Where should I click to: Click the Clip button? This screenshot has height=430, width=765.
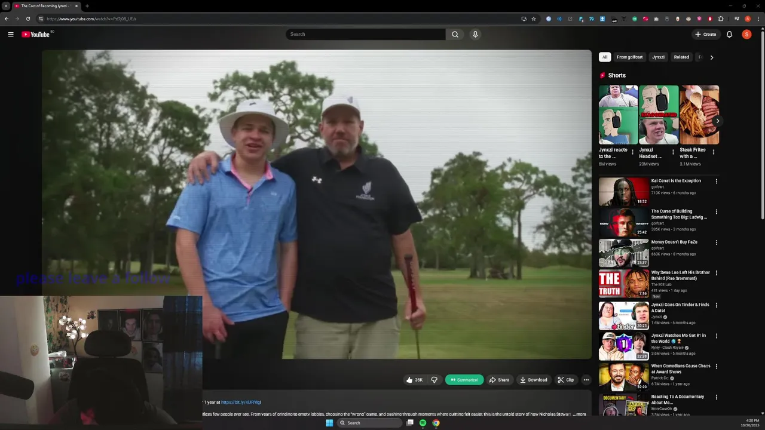[x=565, y=380]
